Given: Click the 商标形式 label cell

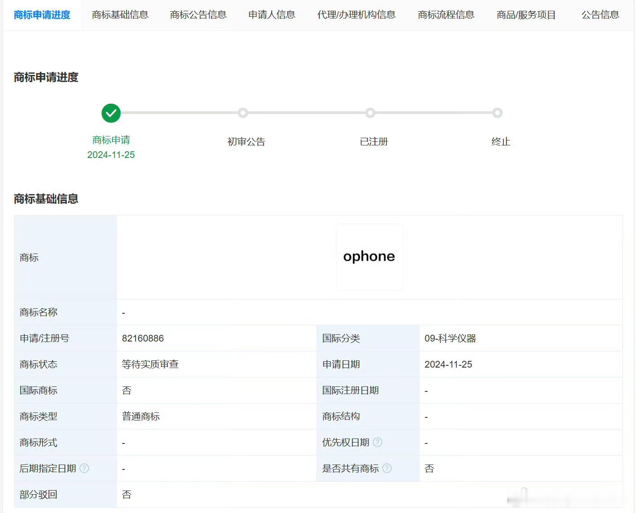Looking at the screenshot, I should pos(65,443).
